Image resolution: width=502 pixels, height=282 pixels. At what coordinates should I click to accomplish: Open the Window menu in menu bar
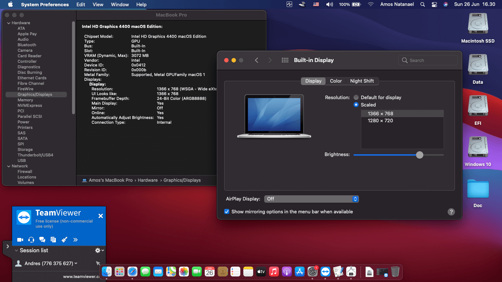tap(120, 4)
